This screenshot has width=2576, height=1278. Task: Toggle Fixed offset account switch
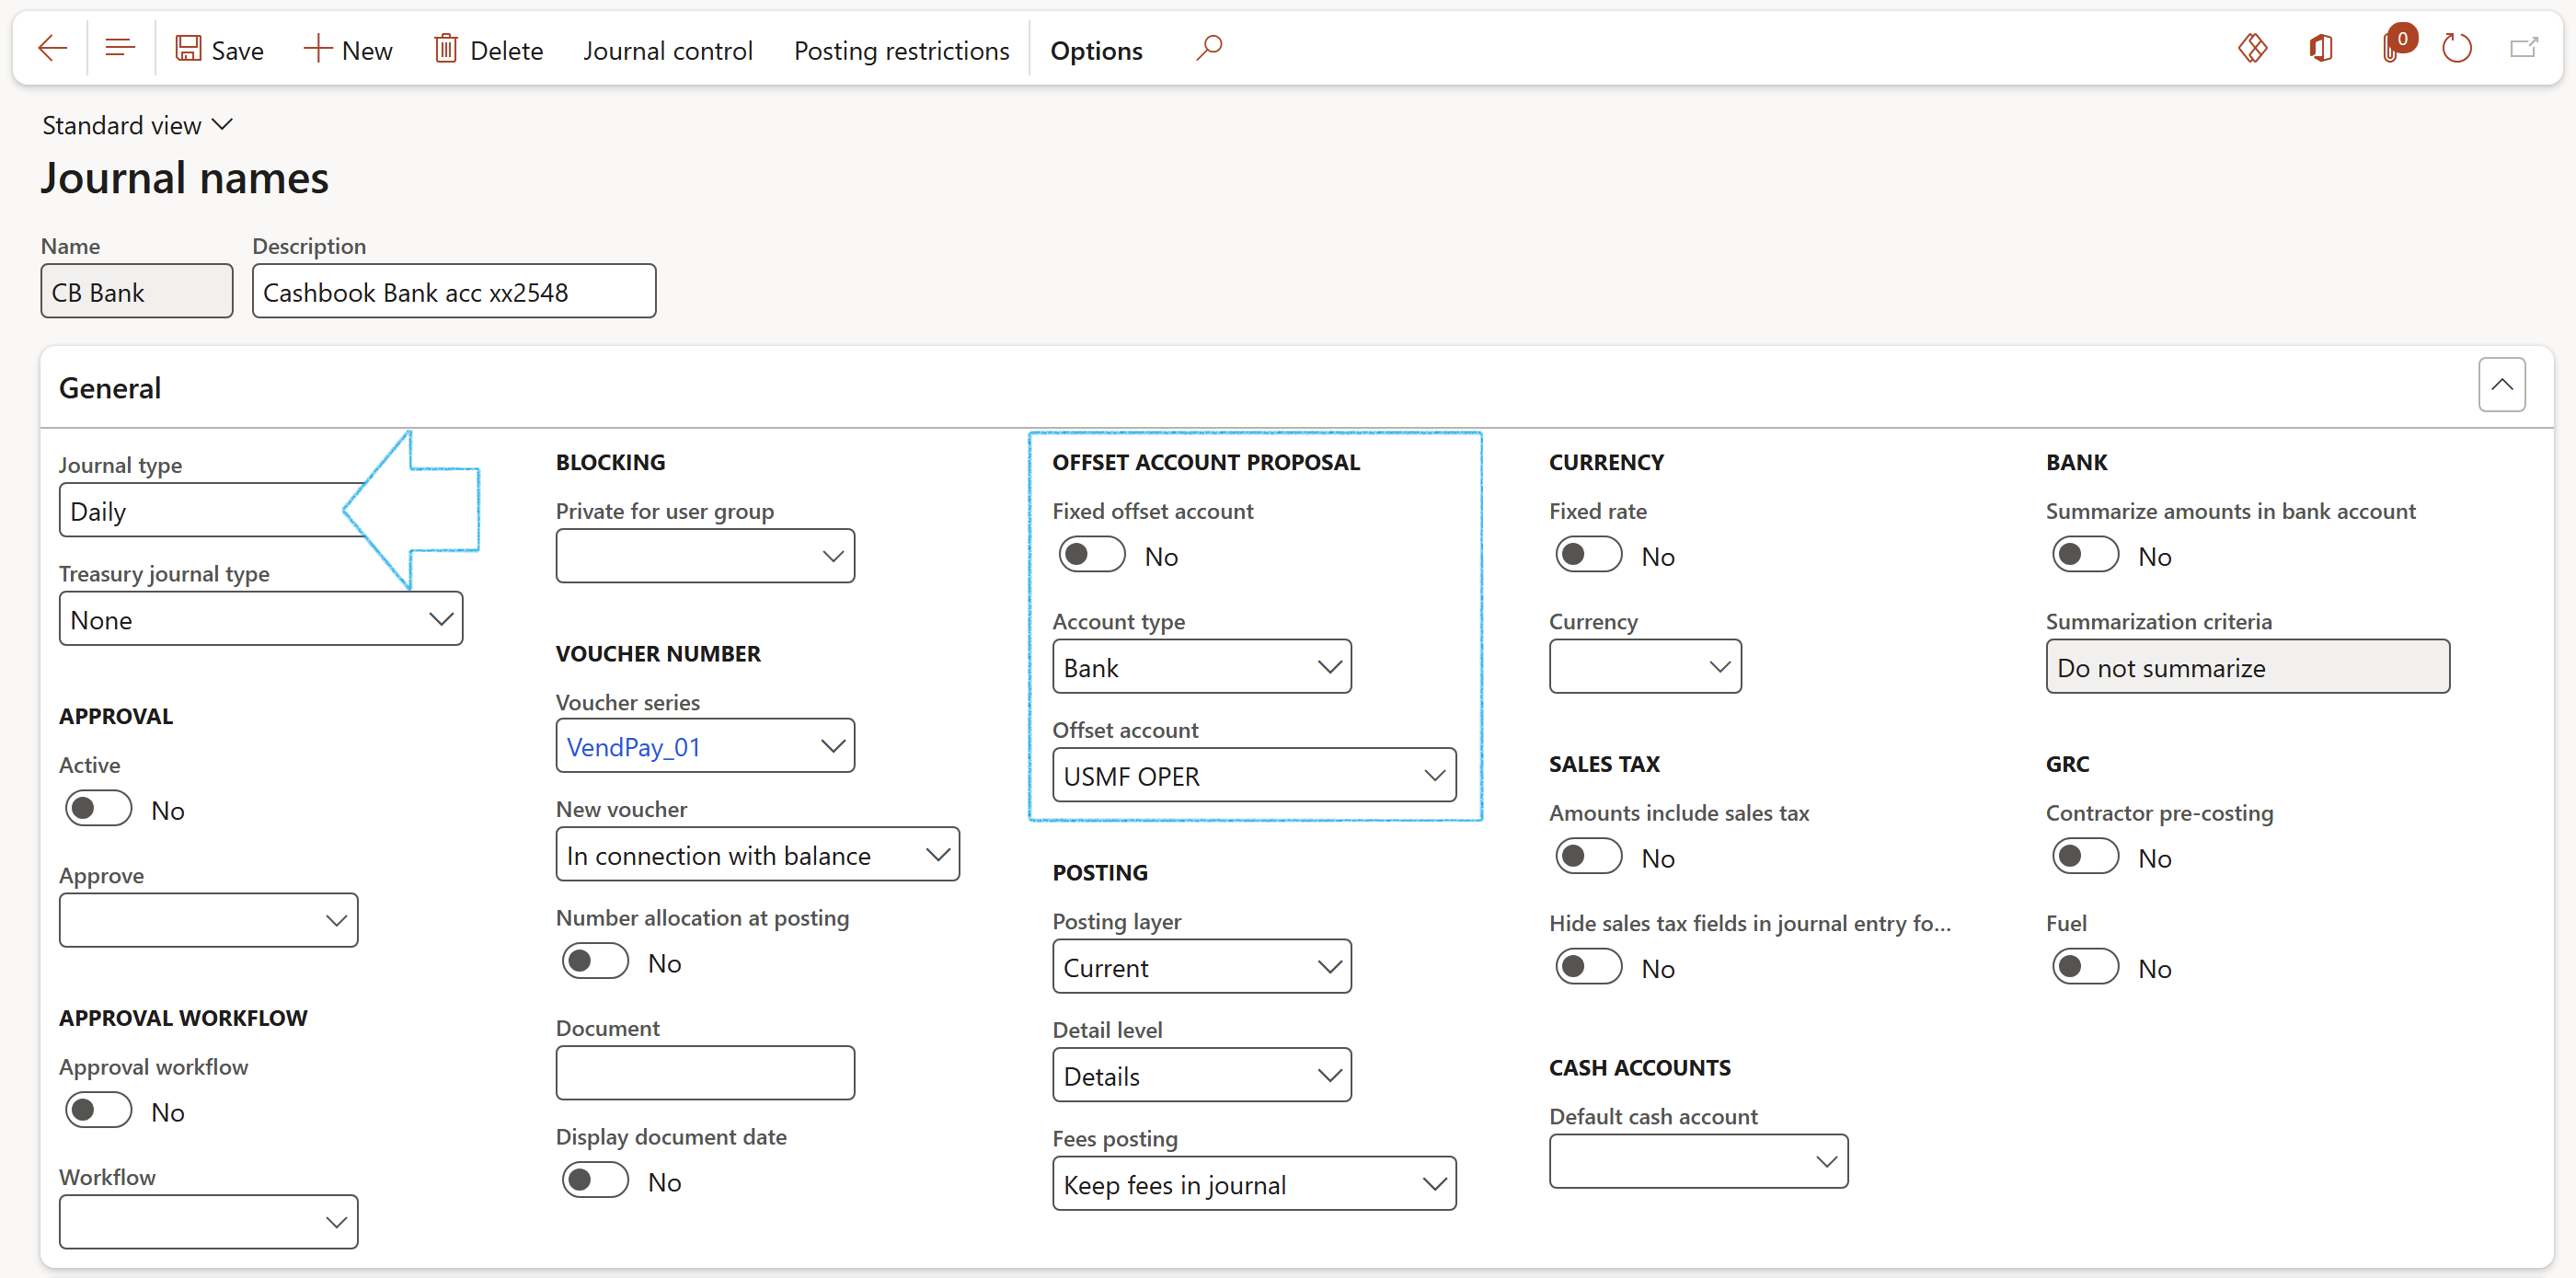(x=1091, y=555)
